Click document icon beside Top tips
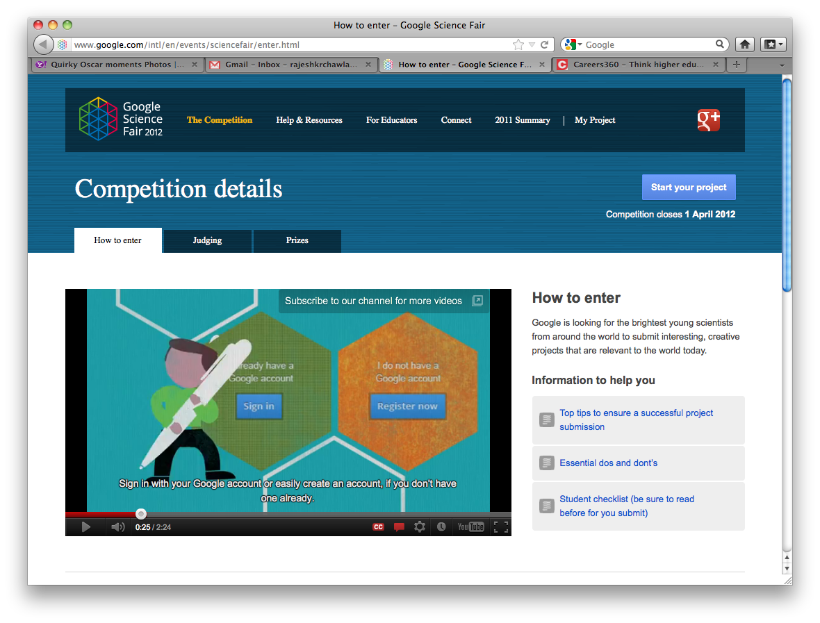 click(x=546, y=420)
